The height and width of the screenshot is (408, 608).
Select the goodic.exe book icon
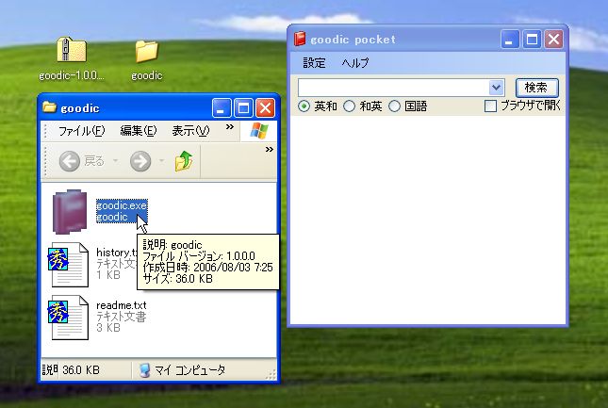[70, 212]
